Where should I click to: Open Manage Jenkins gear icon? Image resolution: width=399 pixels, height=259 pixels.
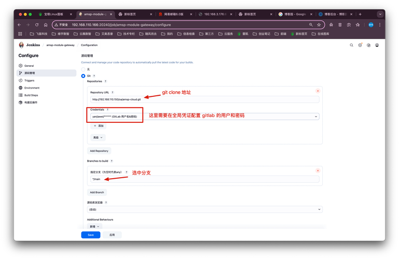click(x=360, y=45)
